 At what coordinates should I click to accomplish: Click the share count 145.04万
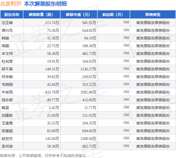(x=52, y=139)
